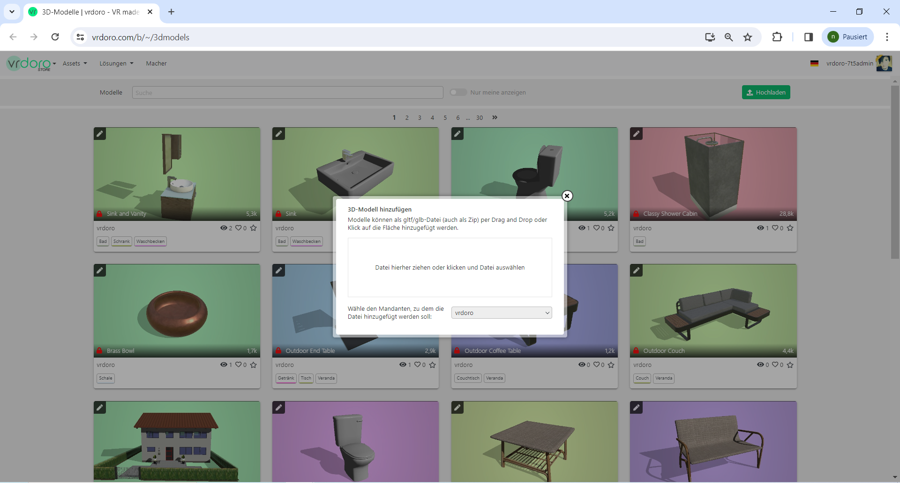Go to page 2 of models
Screen dimensions: 900x483
click(407, 118)
